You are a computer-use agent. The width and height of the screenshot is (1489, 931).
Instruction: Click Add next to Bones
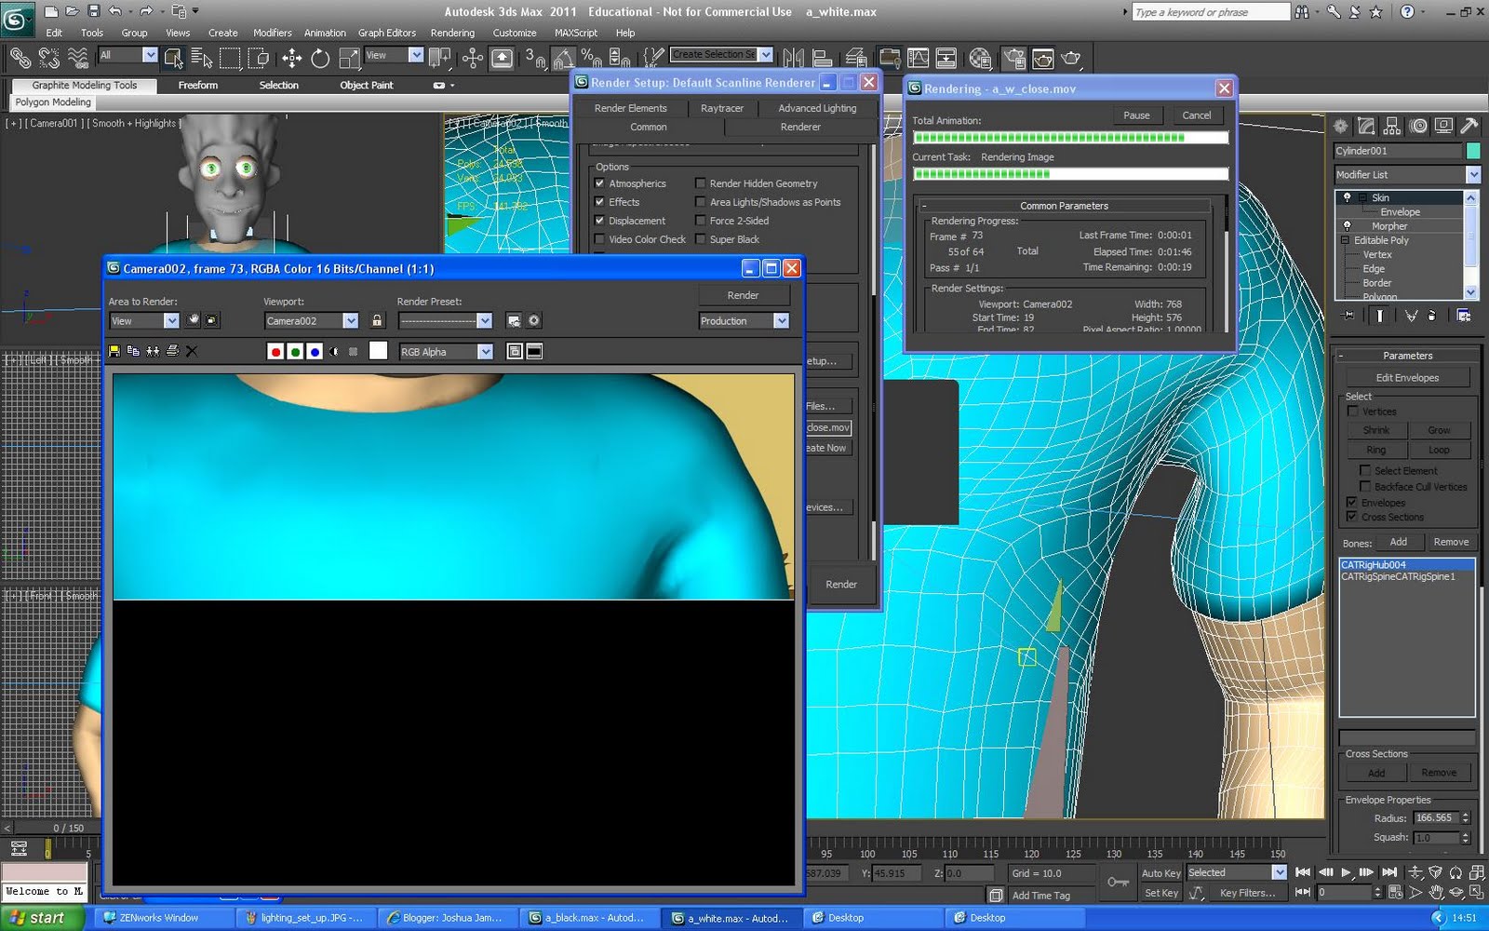pyautogui.click(x=1399, y=542)
